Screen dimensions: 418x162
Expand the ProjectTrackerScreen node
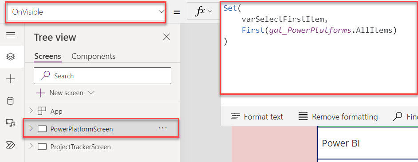pyautogui.click(x=31, y=147)
